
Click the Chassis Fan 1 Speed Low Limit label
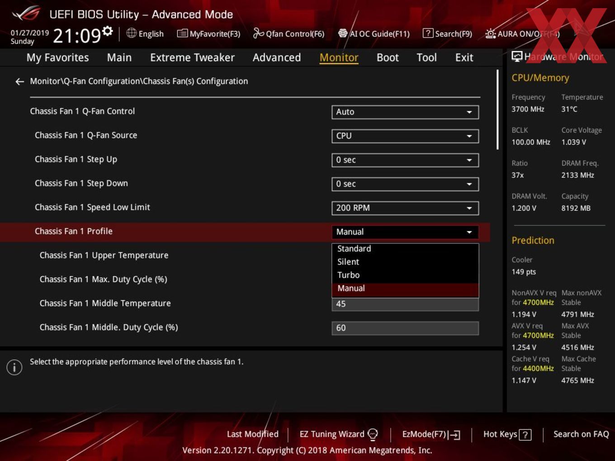pyautogui.click(x=92, y=207)
